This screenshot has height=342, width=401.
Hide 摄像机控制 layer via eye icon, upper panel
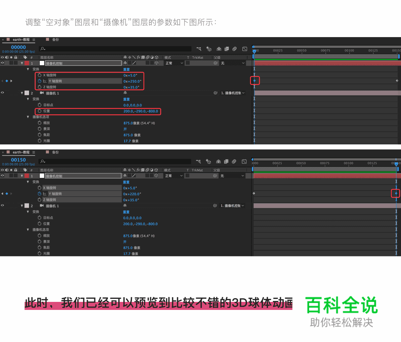click(3, 63)
